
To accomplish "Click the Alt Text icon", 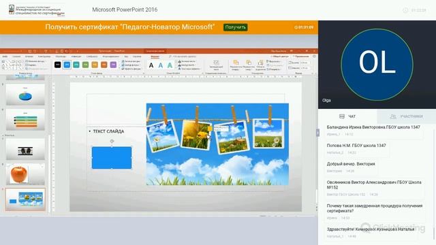I will (216, 63).
